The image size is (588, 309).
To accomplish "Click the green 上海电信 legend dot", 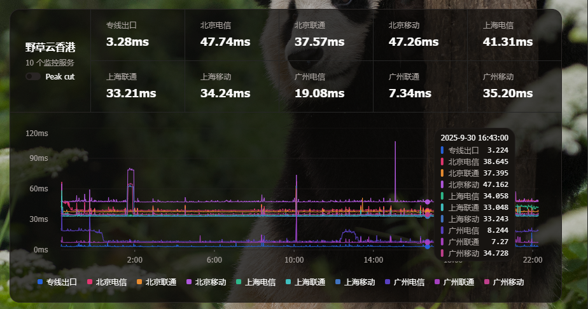I will 239,281.
